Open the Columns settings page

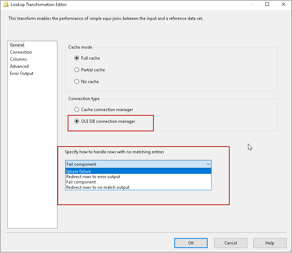(18, 59)
